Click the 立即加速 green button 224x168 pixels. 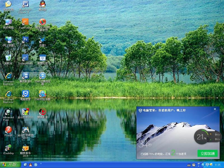207,153
